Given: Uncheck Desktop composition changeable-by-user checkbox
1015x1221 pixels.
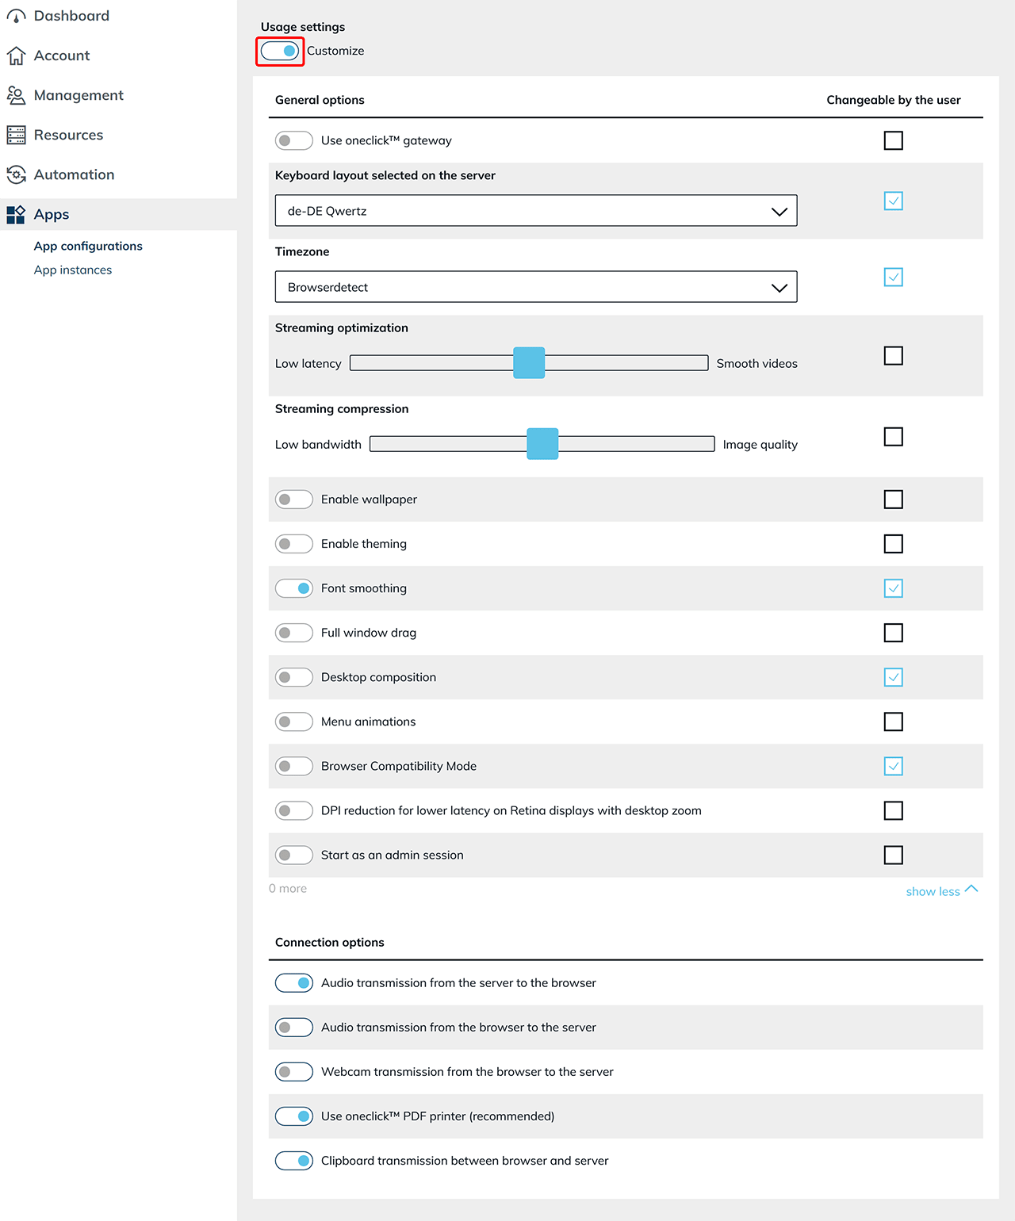Looking at the screenshot, I should [893, 677].
